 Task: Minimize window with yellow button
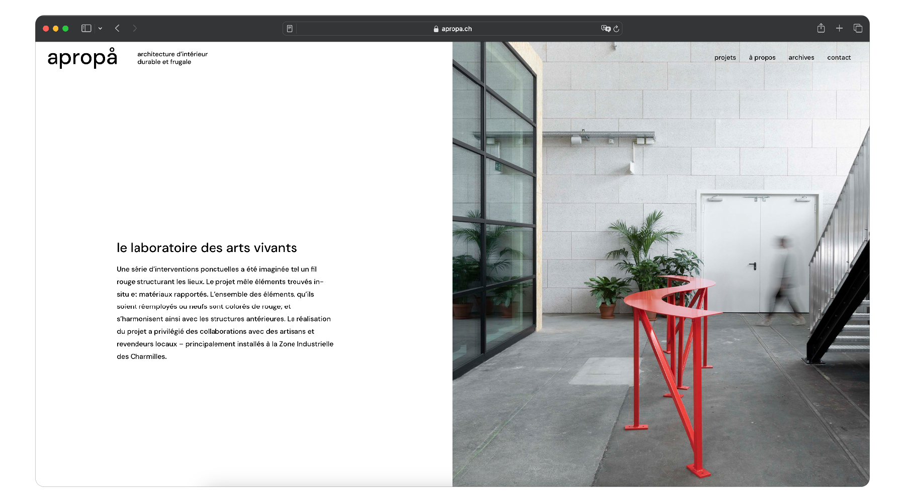[56, 29]
